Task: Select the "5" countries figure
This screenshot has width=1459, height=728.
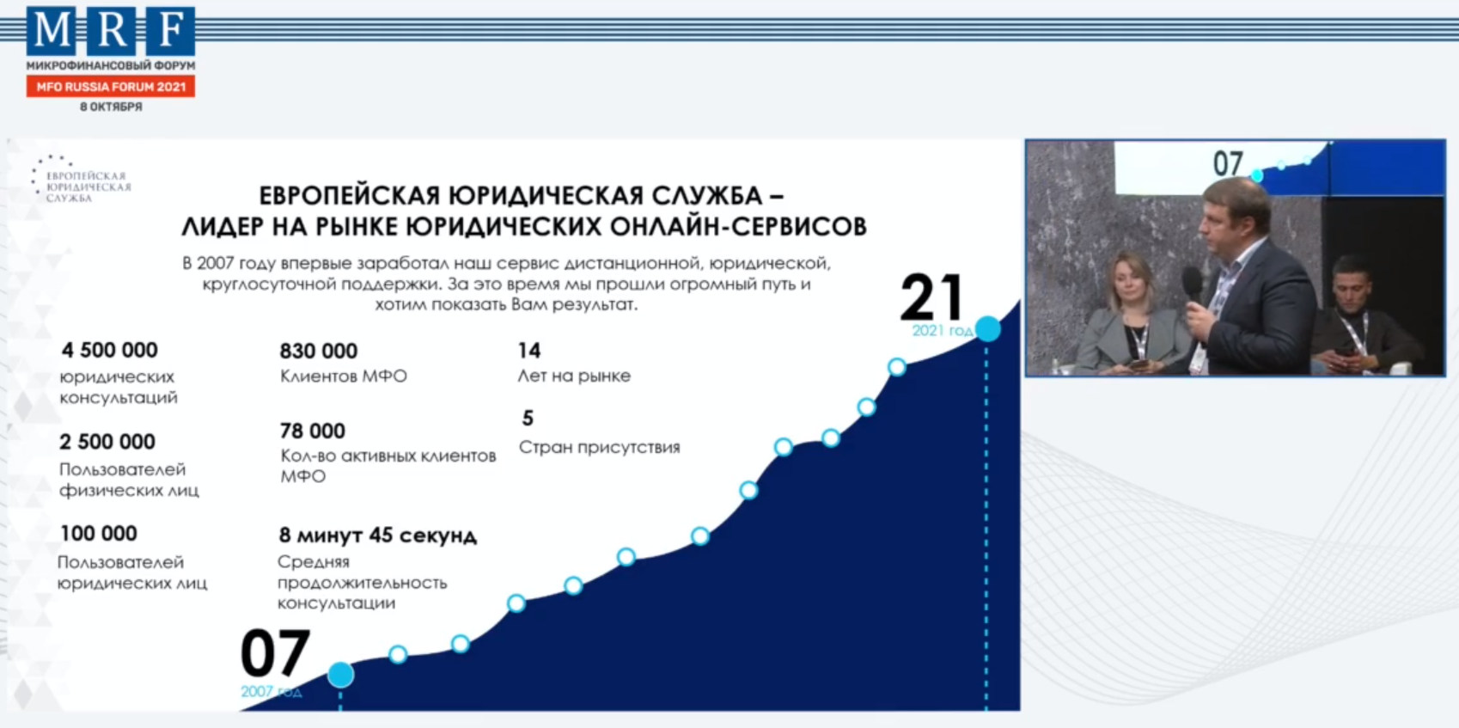Action: click(528, 419)
